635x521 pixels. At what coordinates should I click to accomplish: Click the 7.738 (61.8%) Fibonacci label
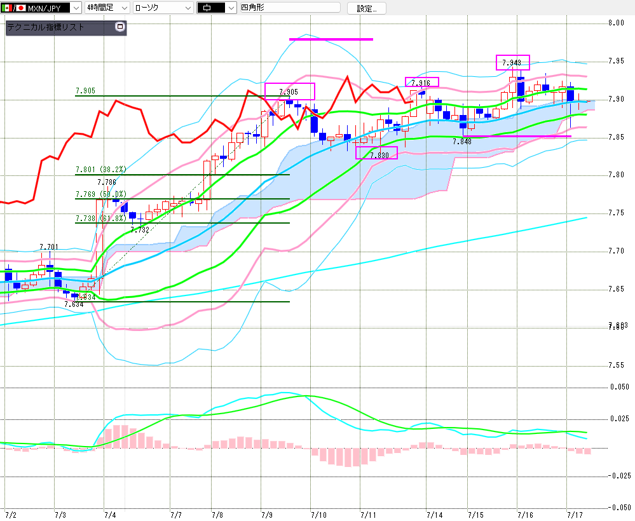(x=101, y=219)
